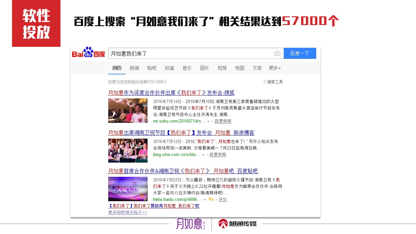
Task: Click the 百度一下 search button
Action: coord(300,53)
